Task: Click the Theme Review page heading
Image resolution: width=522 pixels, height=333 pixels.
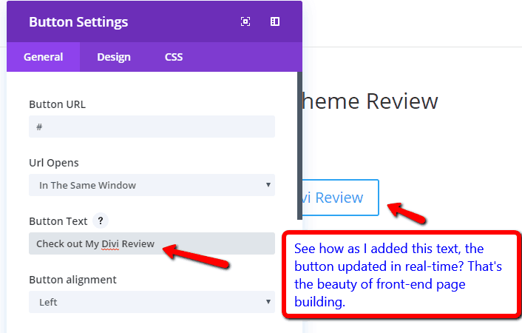Action: coord(370,101)
